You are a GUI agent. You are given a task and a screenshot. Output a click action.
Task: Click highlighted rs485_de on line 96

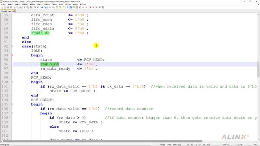coord(50,64)
